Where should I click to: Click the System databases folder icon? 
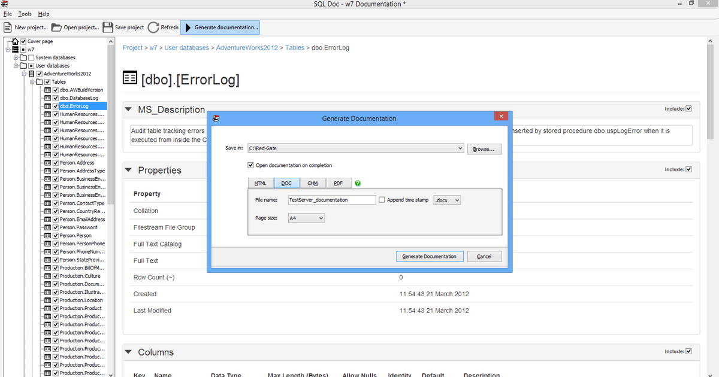(x=23, y=57)
